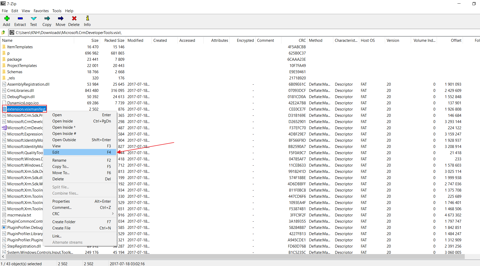Click the Extract toolbar icon
The height and width of the screenshot is (266, 480).
click(20, 18)
